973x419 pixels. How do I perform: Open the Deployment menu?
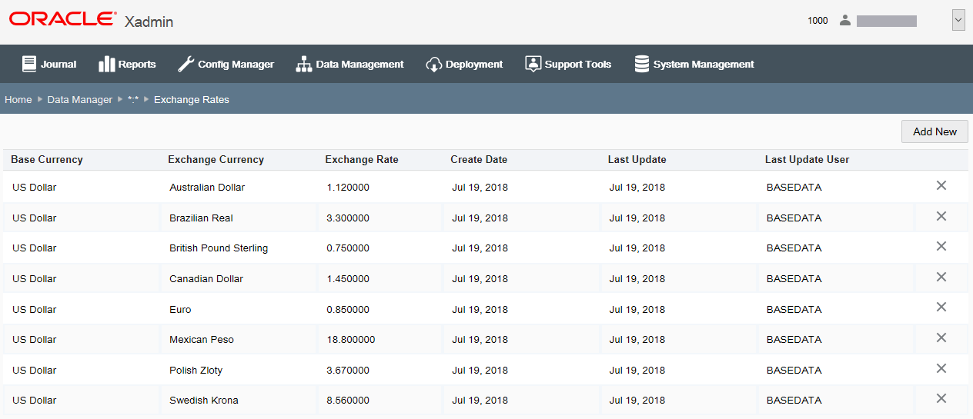[x=464, y=64]
